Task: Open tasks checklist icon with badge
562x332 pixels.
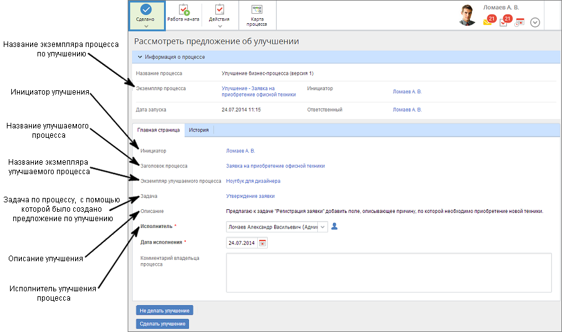Action: tap(504, 22)
